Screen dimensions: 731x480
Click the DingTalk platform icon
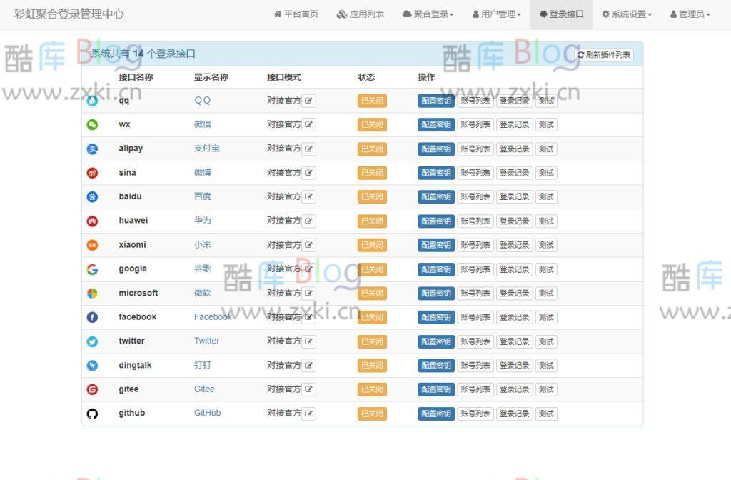coord(92,365)
